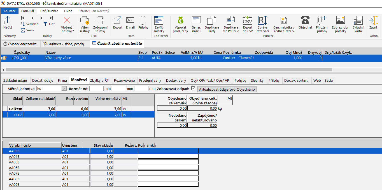Open Správa rezervací icon
The image size is (382, 190).
point(263,20)
